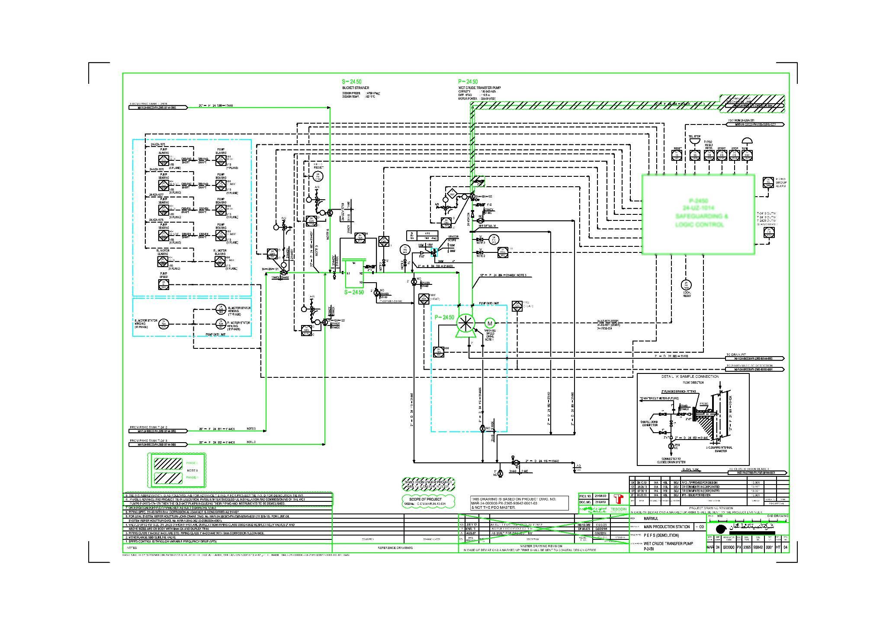Click revision 04 Approved for Design row

click(709, 482)
